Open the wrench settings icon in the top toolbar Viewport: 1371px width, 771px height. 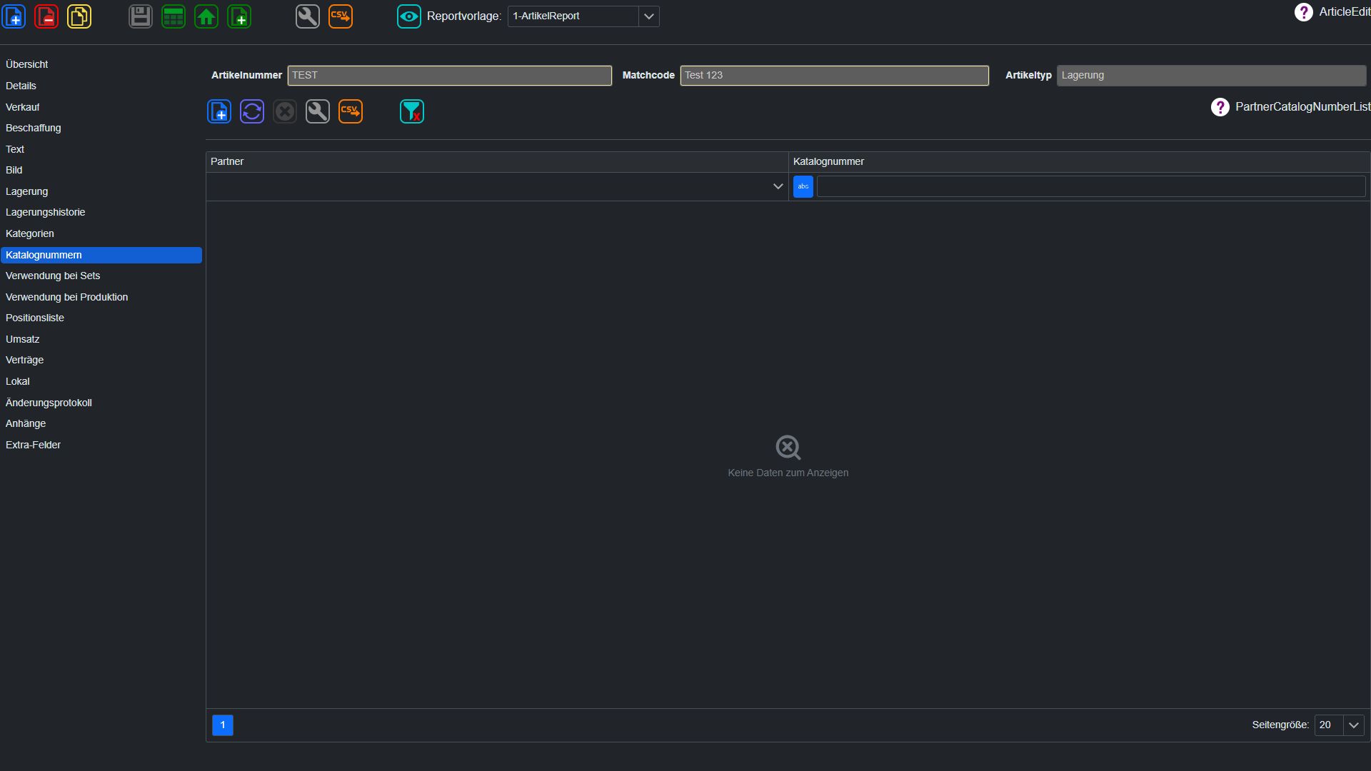point(308,16)
